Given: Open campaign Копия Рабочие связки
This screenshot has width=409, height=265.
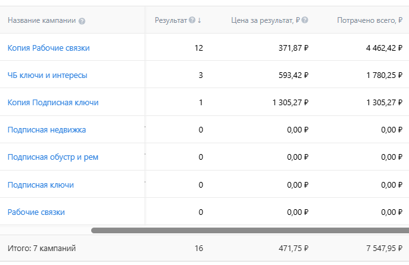Looking at the screenshot, I should click(49, 48).
